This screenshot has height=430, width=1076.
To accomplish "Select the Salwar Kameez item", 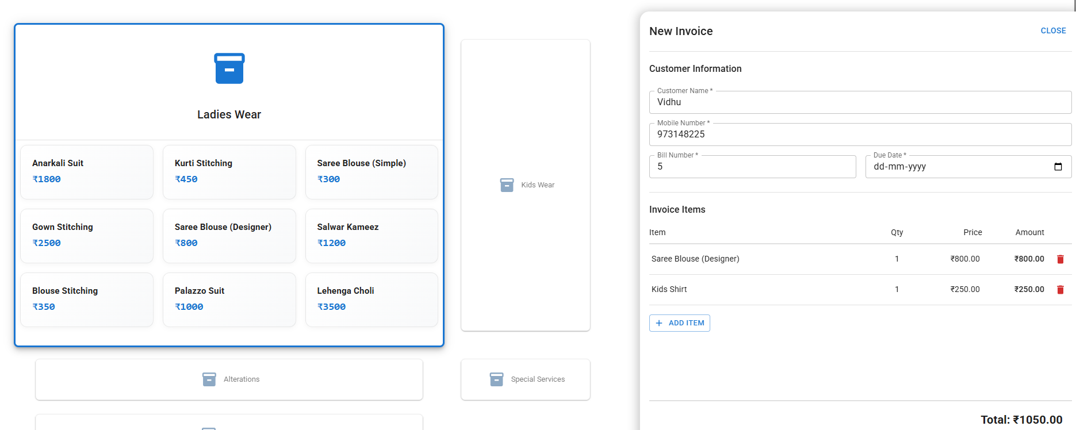I will point(372,236).
